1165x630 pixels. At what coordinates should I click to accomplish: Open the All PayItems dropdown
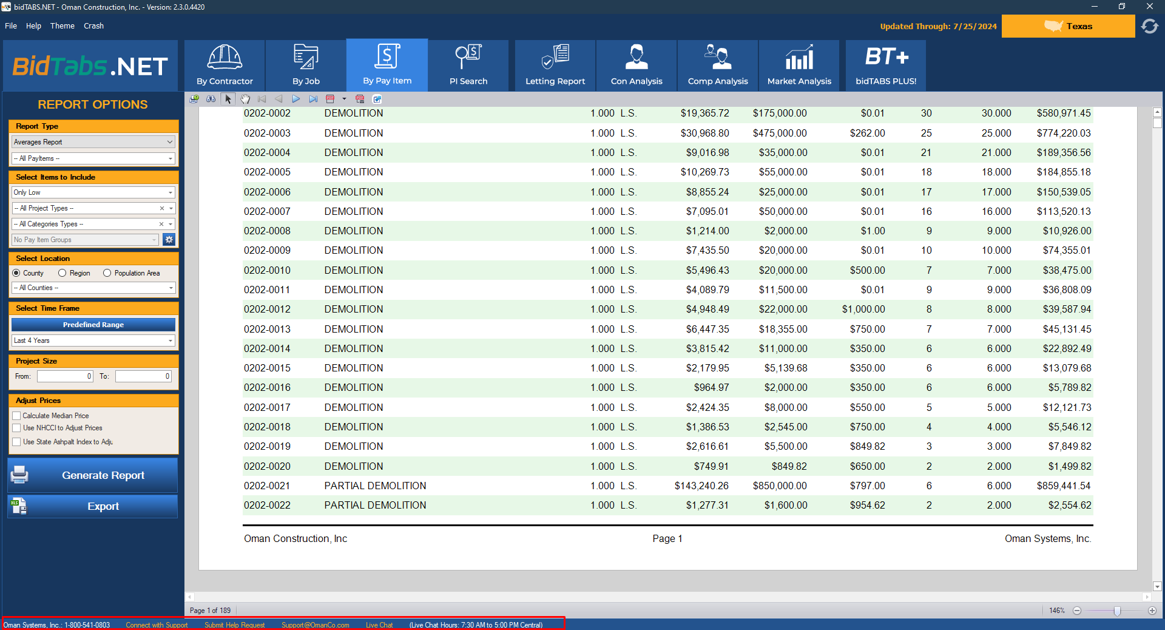(x=93, y=158)
